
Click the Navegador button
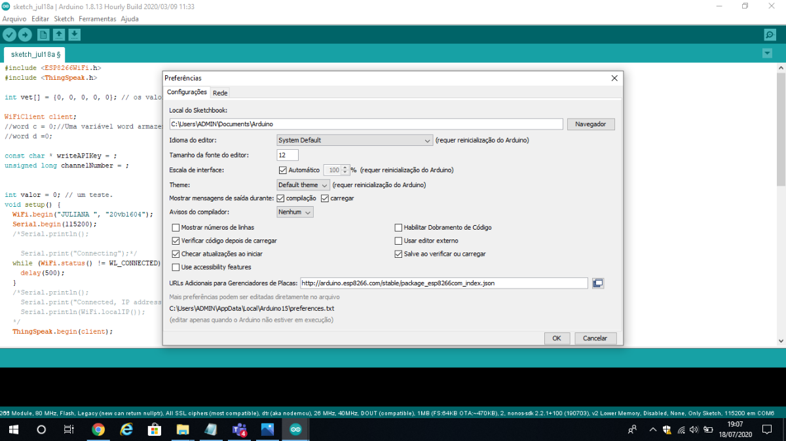tap(591, 124)
